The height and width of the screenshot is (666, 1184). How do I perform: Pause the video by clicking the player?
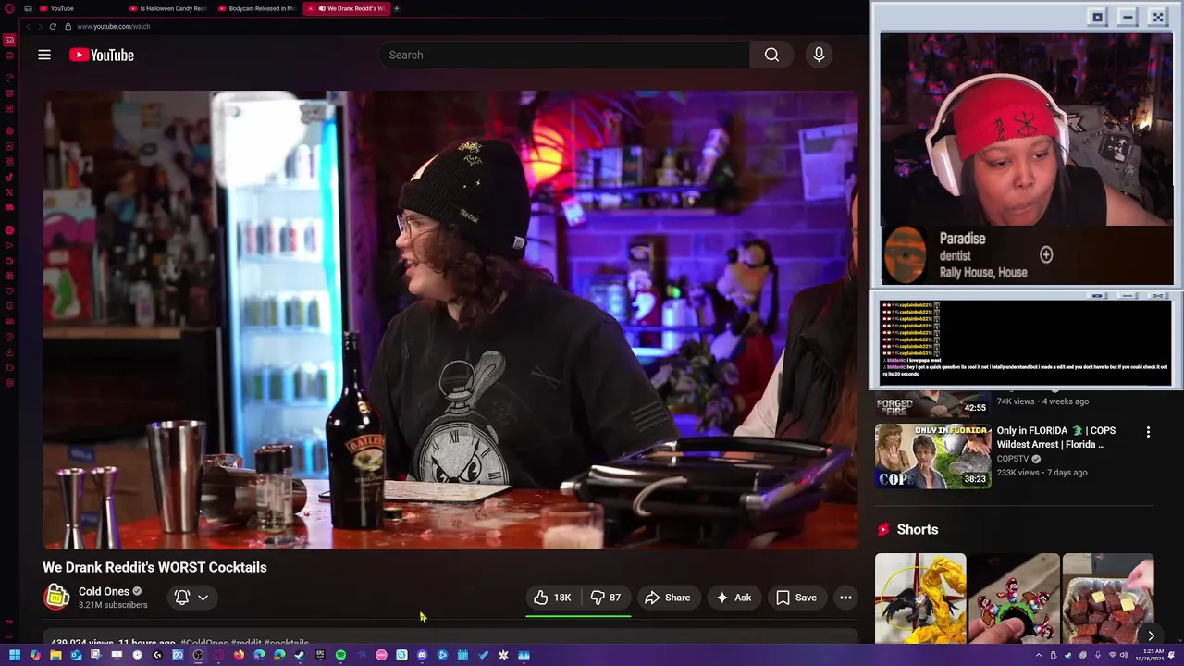pyautogui.click(x=450, y=319)
